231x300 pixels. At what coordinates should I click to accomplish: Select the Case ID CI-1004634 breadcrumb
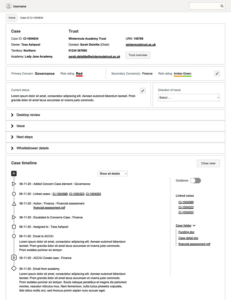[x=32, y=18]
